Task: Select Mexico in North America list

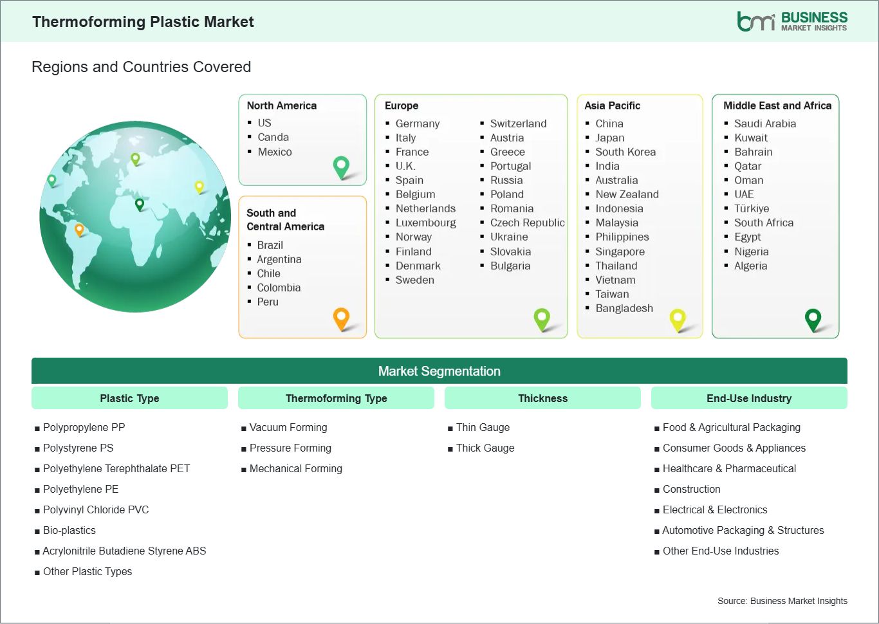Action: click(275, 152)
